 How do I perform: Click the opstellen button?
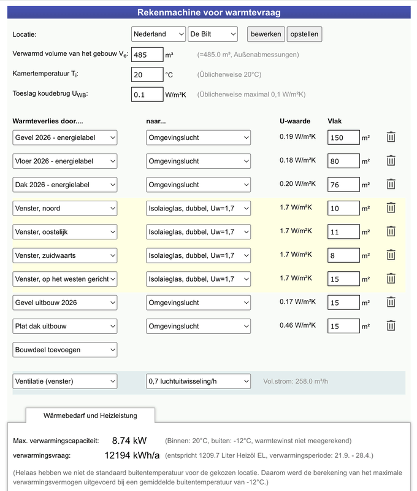pos(305,34)
